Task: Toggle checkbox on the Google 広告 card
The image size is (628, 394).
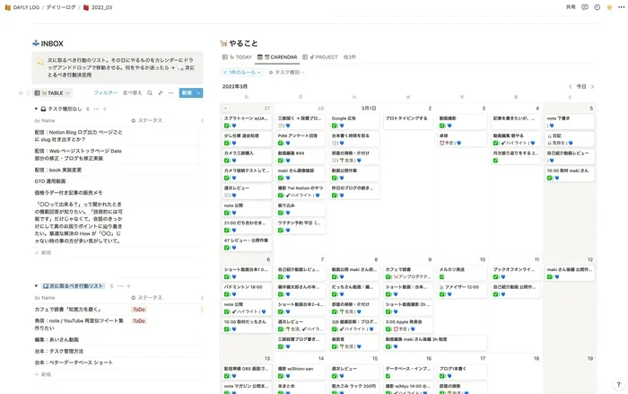Action: (x=334, y=126)
